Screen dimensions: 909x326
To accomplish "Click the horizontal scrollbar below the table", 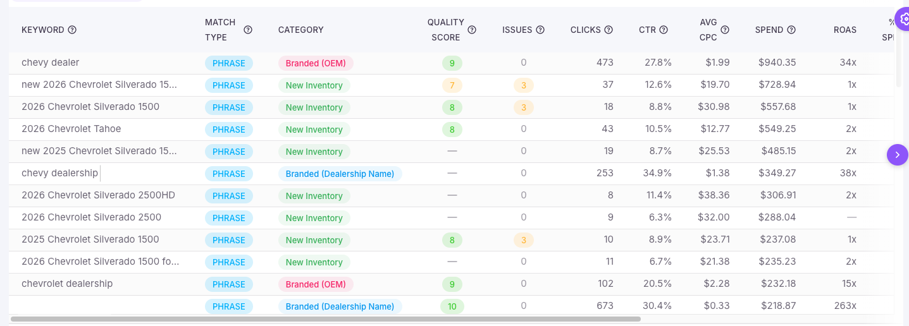I will tap(326, 319).
